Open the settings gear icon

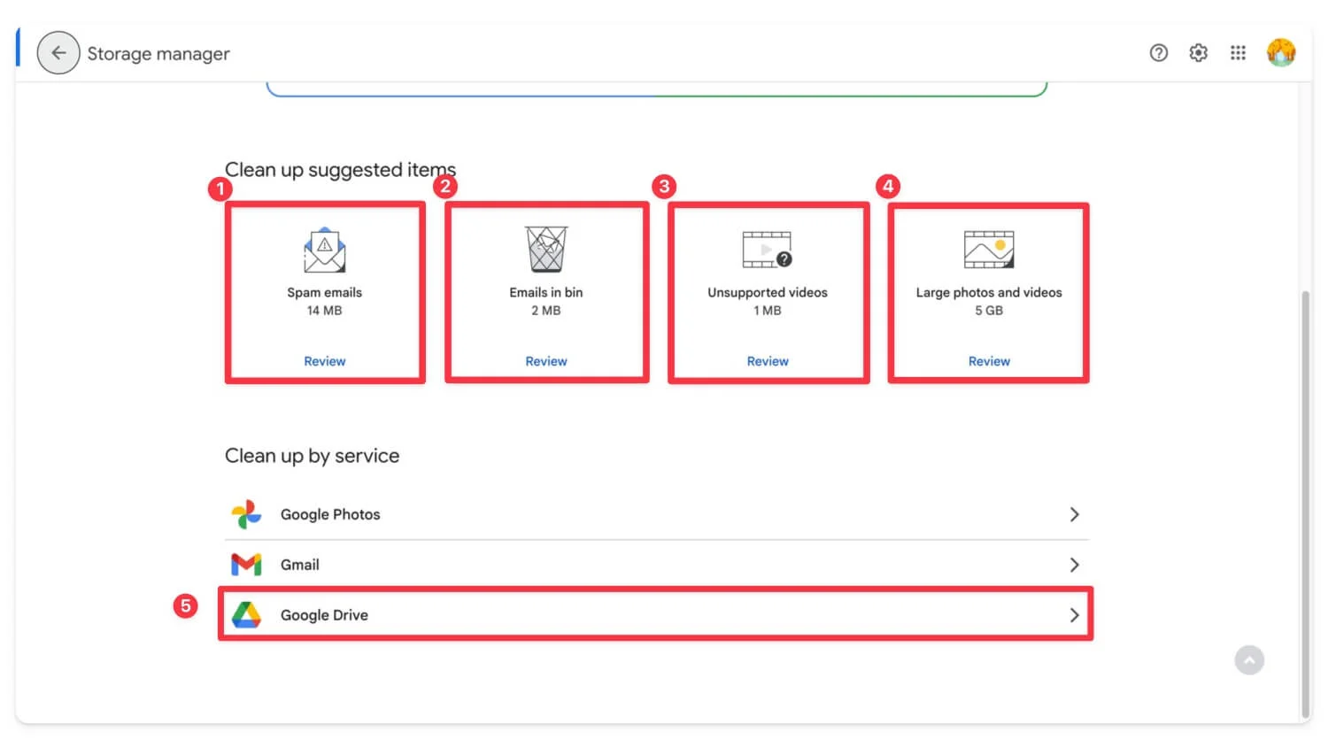click(1198, 53)
